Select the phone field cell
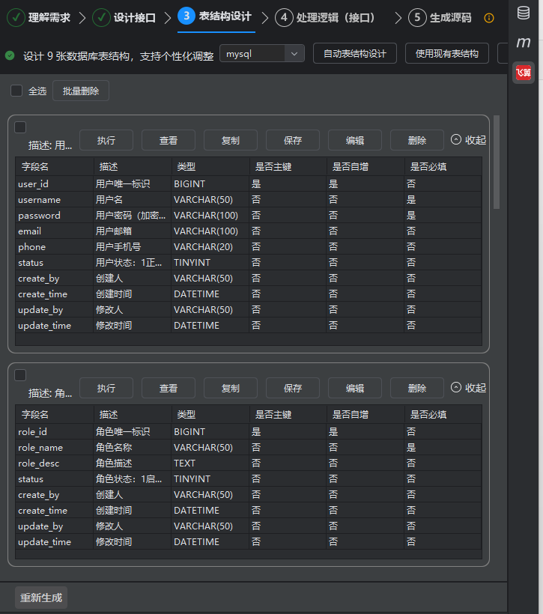This screenshot has width=543, height=614. click(x=54, y=246)
